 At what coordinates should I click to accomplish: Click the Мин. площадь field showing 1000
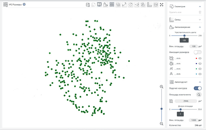[x=193, y=120]
